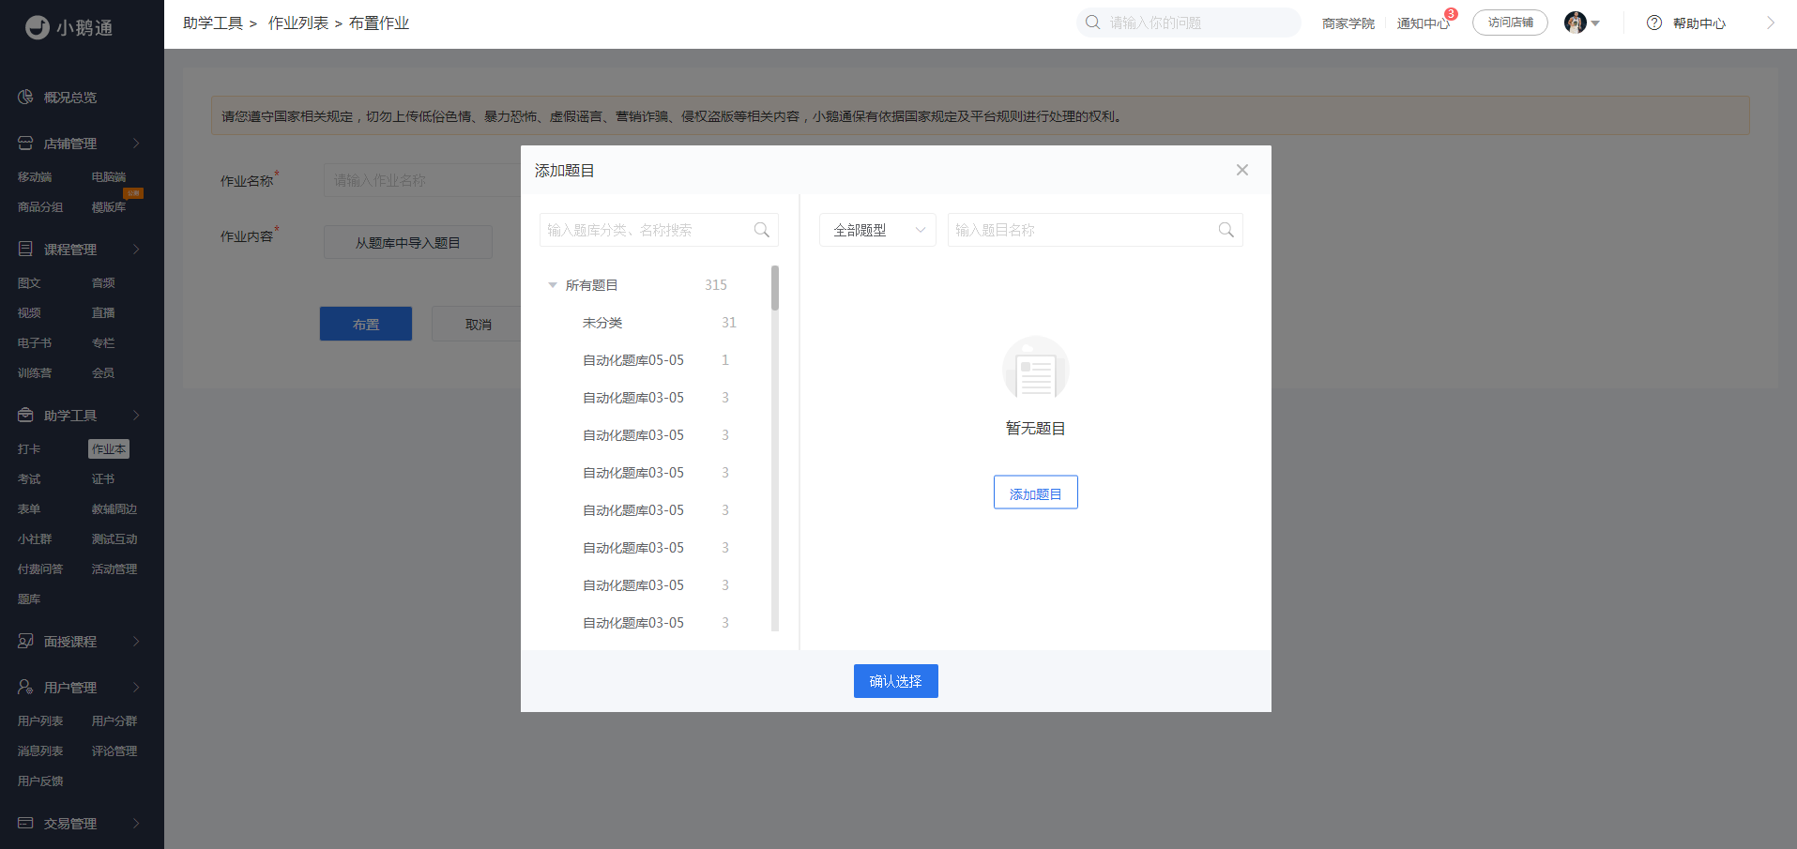
Task: Click the 助学工具 briefcase icon in sidebar
Action: [x=25, y=415]
